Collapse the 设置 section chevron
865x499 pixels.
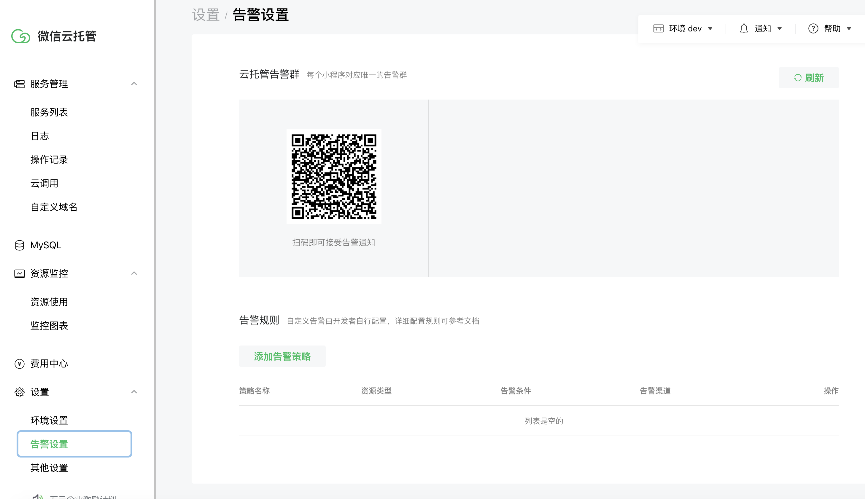pos(134,392)
